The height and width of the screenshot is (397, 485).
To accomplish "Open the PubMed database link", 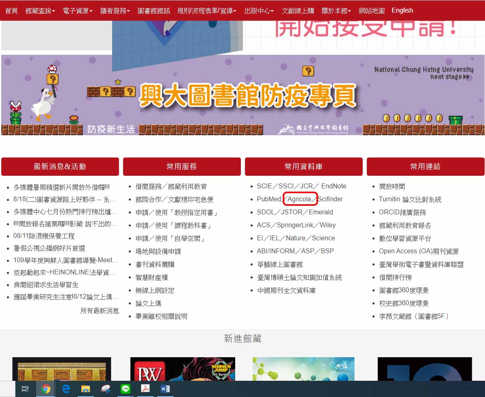I will (x=269, y=199).
